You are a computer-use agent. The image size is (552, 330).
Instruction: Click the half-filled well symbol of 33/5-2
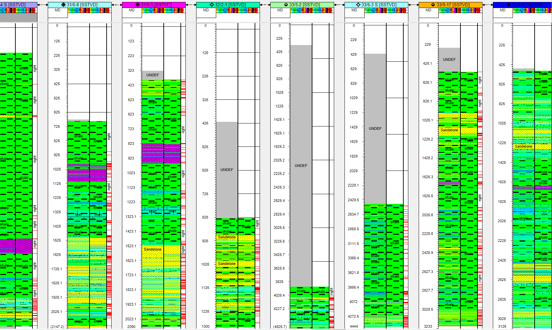point(286,5)
